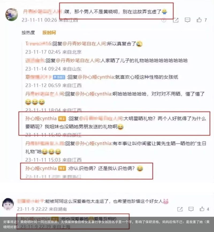
Task: Click @孙心娅cynthia mention in 懂了懂了 reply
Action: [x=93, y=94]
